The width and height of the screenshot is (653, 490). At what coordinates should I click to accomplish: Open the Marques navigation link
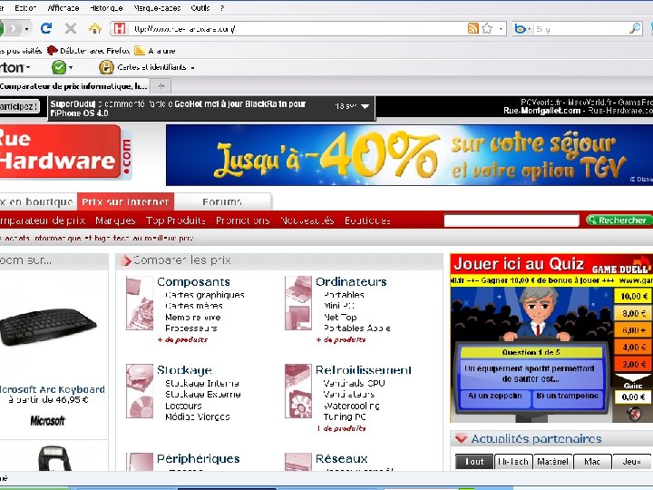115,220
